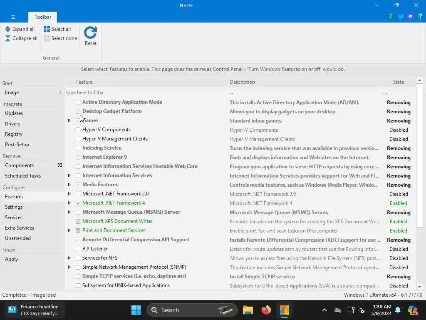
Task: Open the Copilot preview icon
Action: click(x=413, y=310)
